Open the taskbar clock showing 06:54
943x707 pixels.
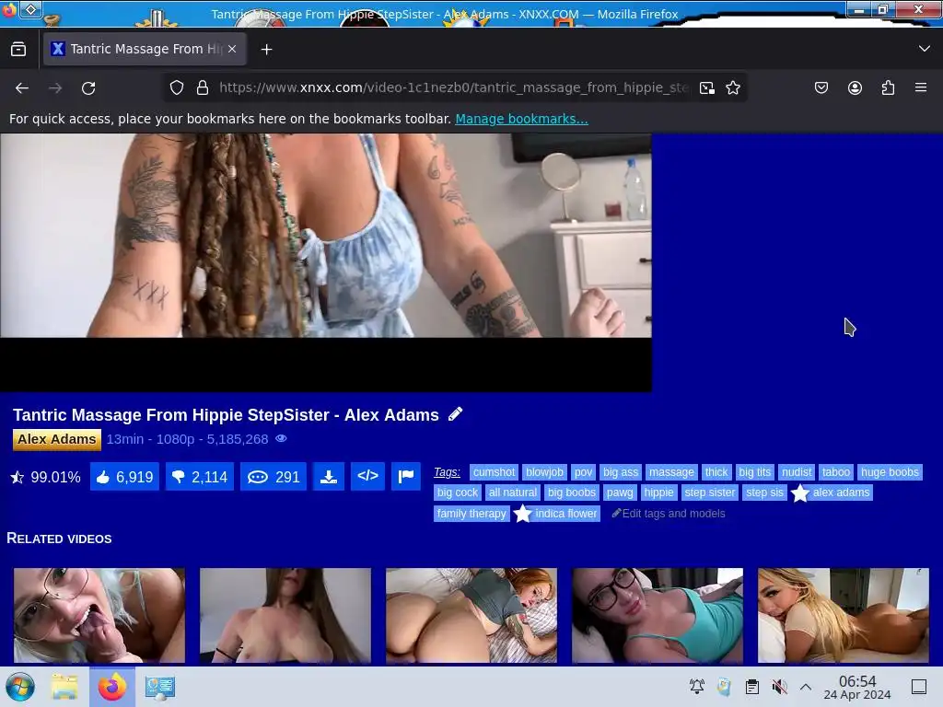coord(857,687)
